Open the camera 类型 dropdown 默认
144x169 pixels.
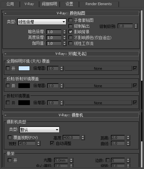tap(39, 130)
